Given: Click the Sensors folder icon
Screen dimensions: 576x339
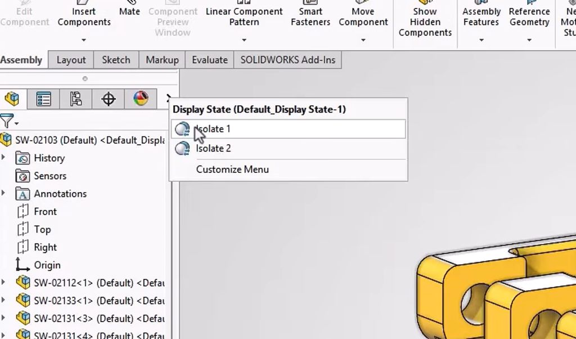Looking at the screenshot, I should [22, 176].
